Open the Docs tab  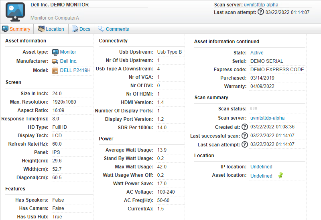pos(81,29)
